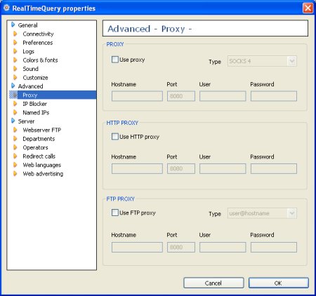The image size is (316, 296).
Task: Click the arrow icon next to Sound
Action: pyautogui.click(x=15, y=69)
